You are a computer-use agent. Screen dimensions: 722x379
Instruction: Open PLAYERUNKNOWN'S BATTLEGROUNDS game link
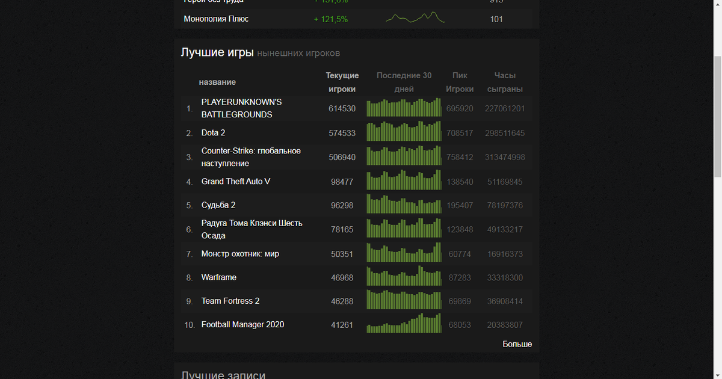241,108
